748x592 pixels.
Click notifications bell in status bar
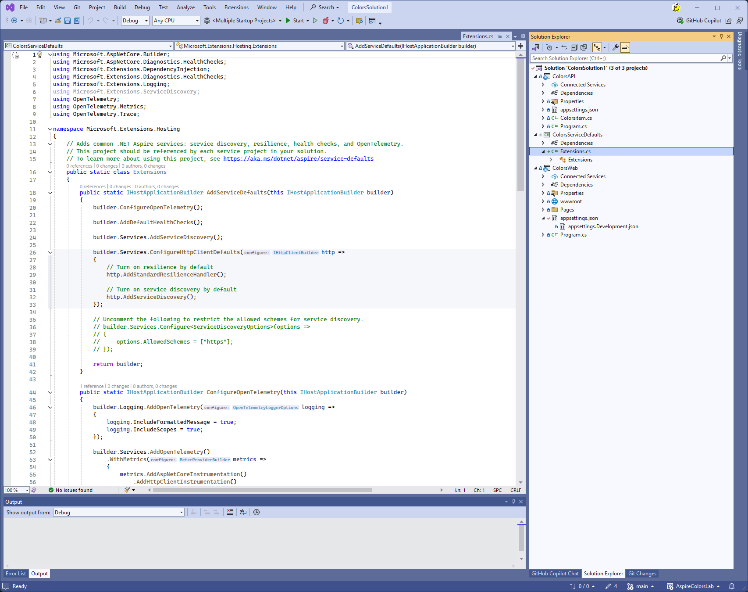click(732, 586)
